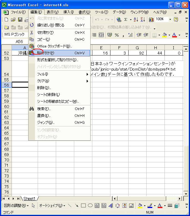
Task: Open the Data menu
Action: point(119,12)
